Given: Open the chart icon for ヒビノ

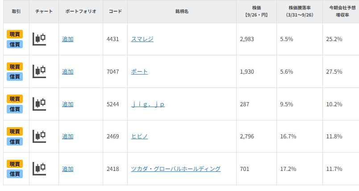Looking at the screenshot, I should tap(40, 136).
